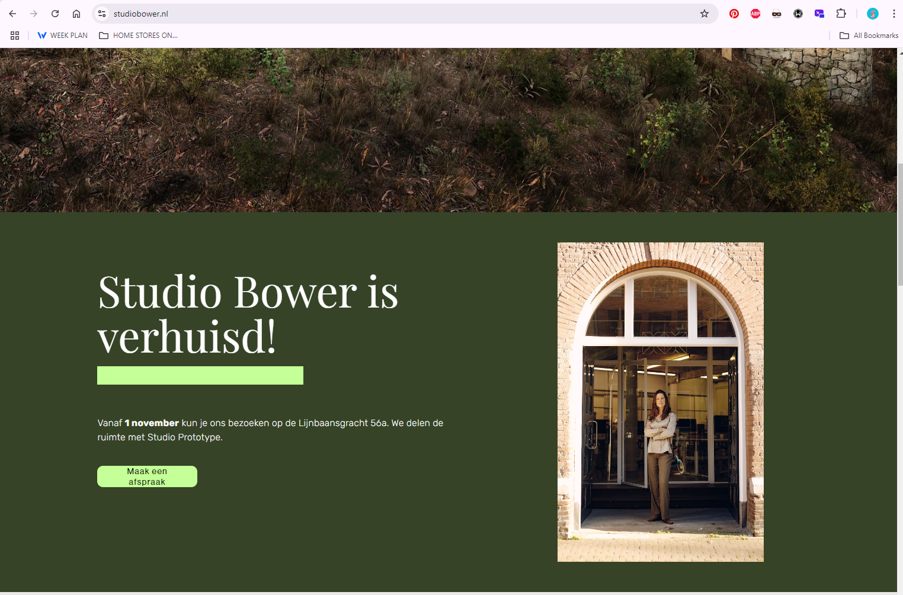Click the browser forward arrow

34,14
